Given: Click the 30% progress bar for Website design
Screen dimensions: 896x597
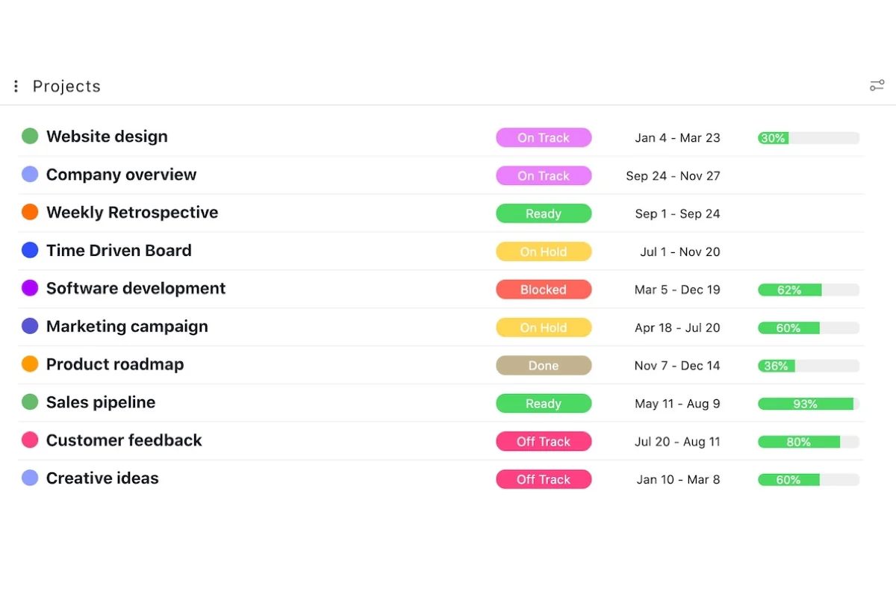Looking at the screenshot, I should tap(809, 138).
